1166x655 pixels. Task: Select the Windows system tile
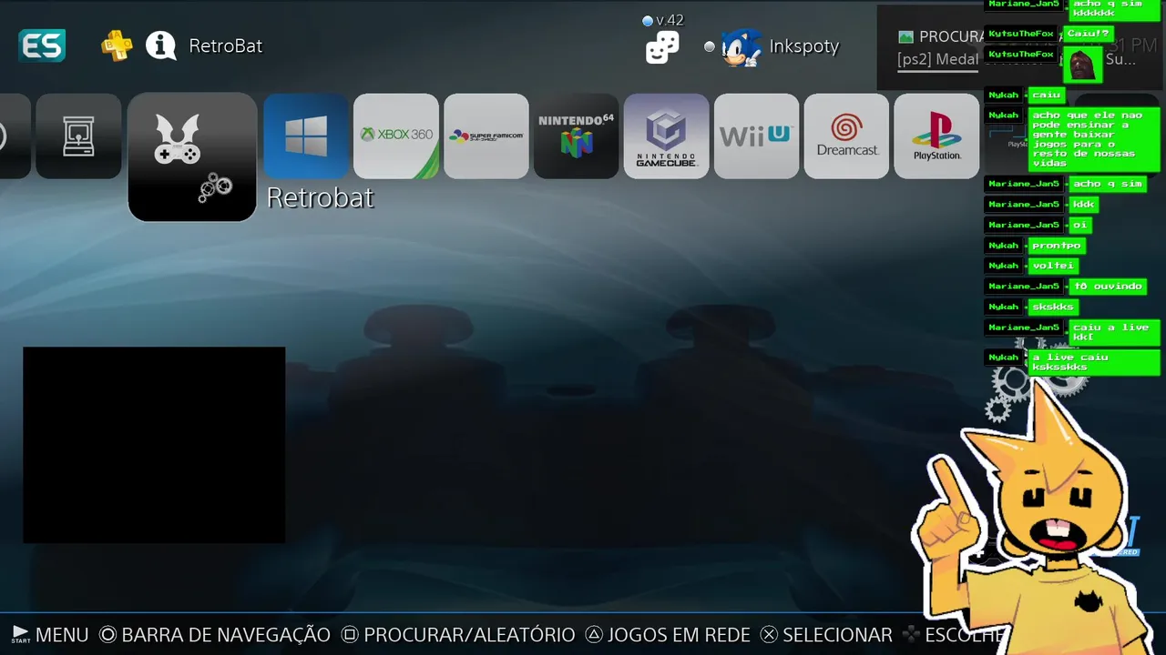(306, 136)
